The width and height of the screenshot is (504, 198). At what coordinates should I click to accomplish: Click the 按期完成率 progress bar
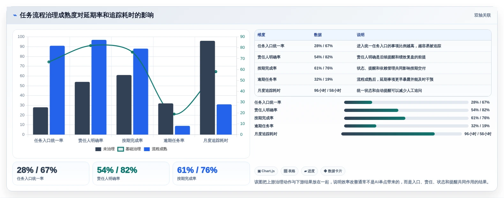[406, 118]
